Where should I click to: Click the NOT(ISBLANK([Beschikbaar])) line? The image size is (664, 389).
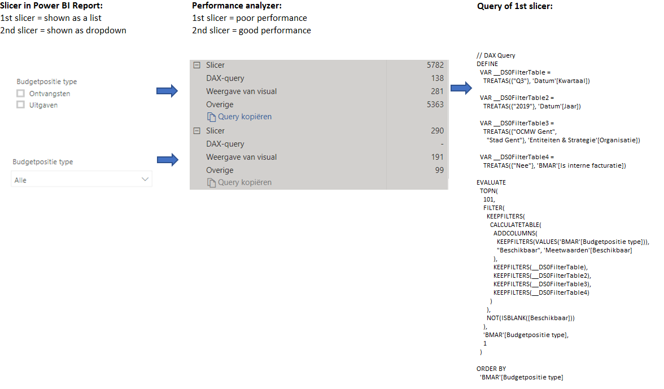click(531, 318)
